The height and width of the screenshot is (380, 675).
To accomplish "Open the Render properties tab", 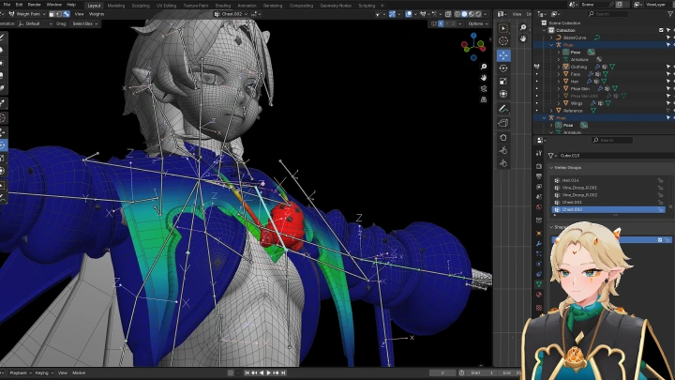I will (539, 166).
